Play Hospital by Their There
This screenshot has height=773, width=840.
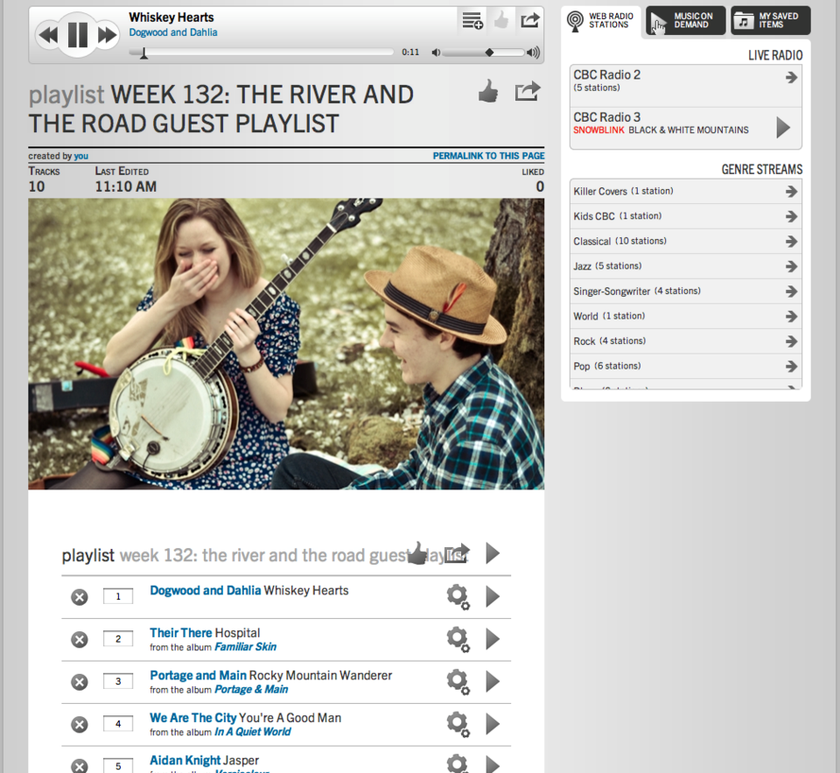pos(493,639)
